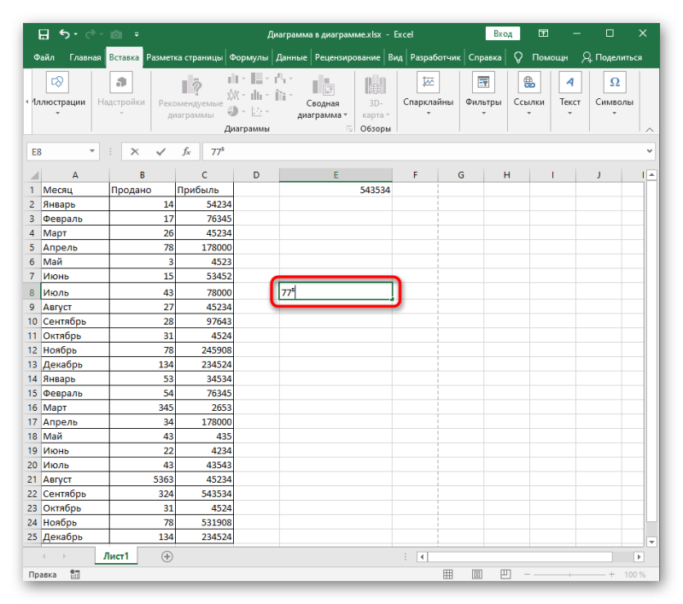Viewport: 683px width, 604px height.
Task: Open the Формулы tab
Action: pyautogui.click(x=248, y=57)
